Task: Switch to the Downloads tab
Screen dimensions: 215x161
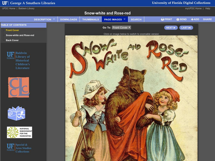Action: tap(69, 19)
